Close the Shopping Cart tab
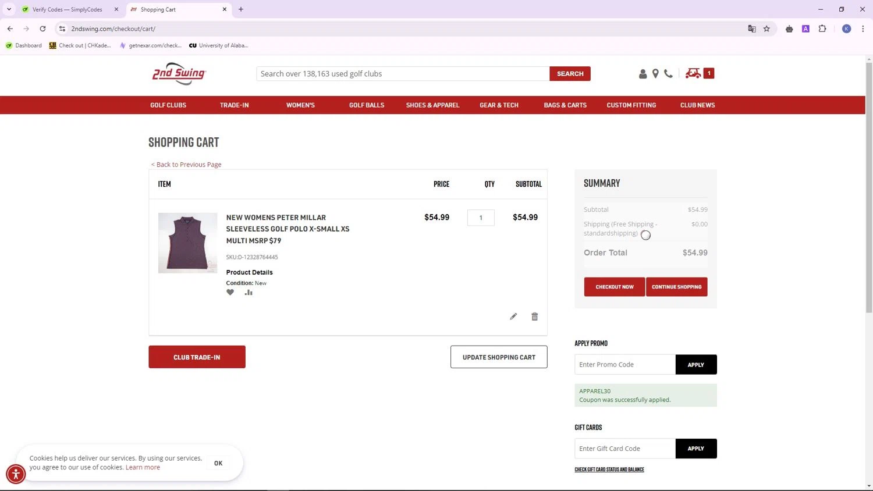The image size is (873, 491). tap(225, 9)
